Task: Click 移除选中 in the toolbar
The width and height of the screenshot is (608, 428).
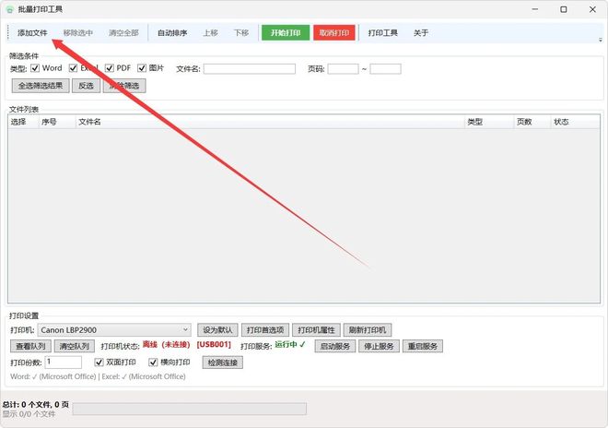Action: pos(78,33)
